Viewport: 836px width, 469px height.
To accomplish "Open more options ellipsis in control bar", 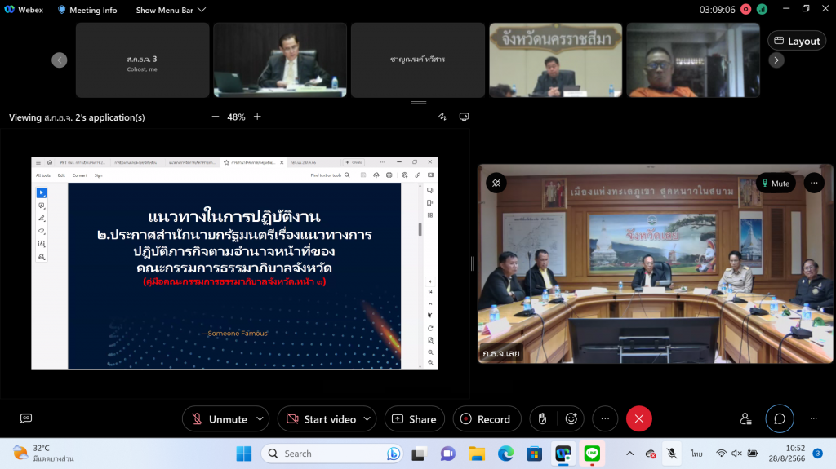I will click(x=605, y=418).
